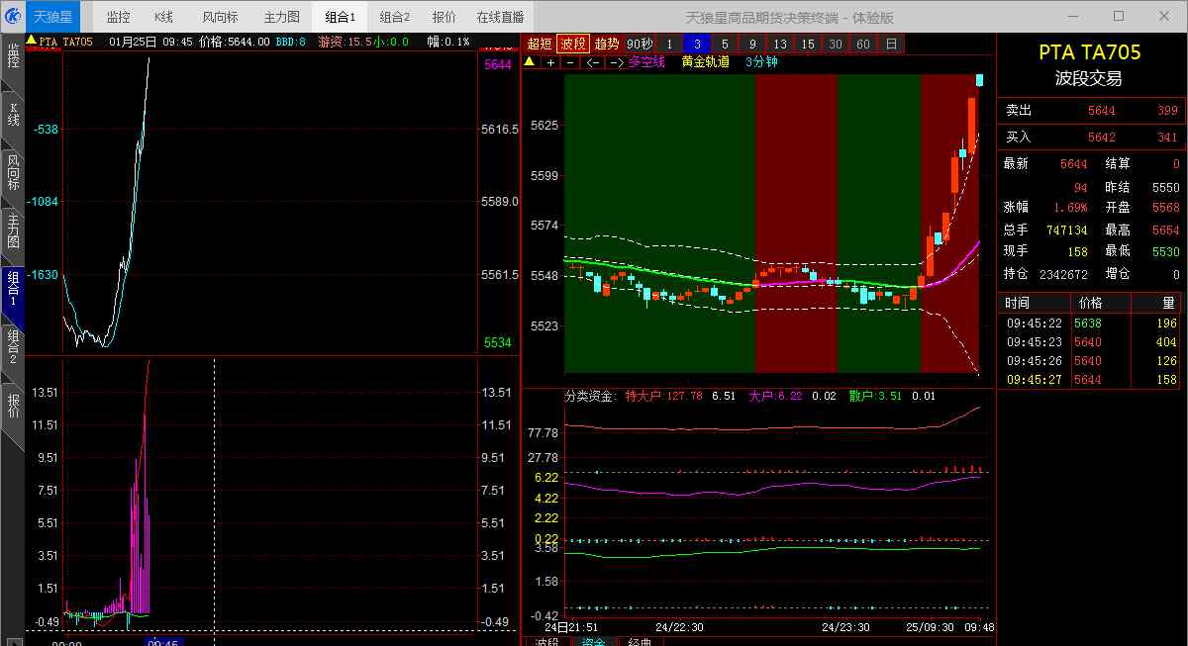
Task: Shift chart right with -> icon
Action: [616, 62]
